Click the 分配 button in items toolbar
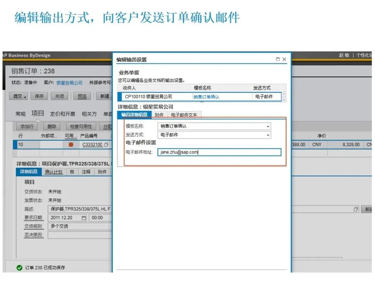 click(x=106, y=126)
